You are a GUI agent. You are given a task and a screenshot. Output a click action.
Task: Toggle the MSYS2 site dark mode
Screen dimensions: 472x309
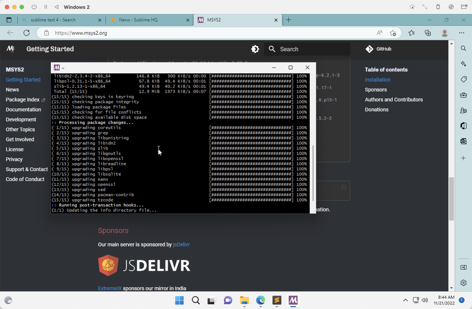255,49
